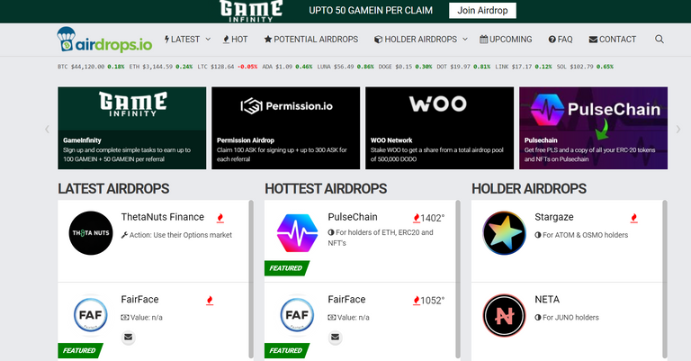
Task: Click FEATURED badge on FairFace in Hottest Airdrops
Action: coord(287,350)
